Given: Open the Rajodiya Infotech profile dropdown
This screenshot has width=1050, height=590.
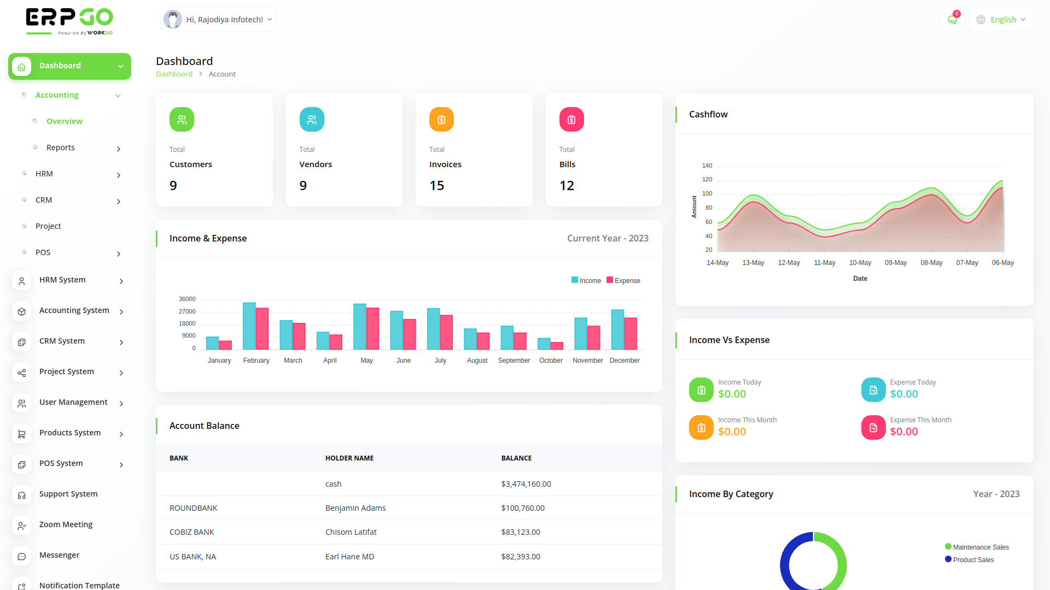Looking at the screenshot, I should (x=218, y=19).
